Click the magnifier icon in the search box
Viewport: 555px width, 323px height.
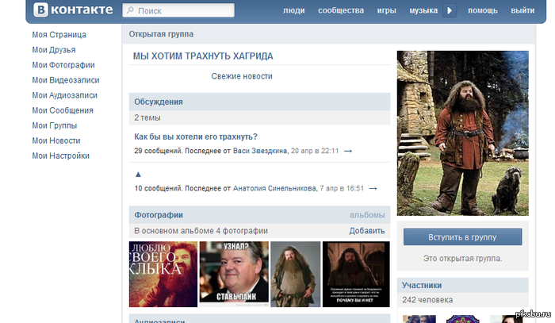[130, 11]
